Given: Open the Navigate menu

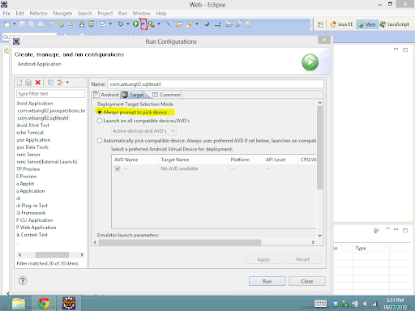Looking at the screenshot, I should coord(62,13).
